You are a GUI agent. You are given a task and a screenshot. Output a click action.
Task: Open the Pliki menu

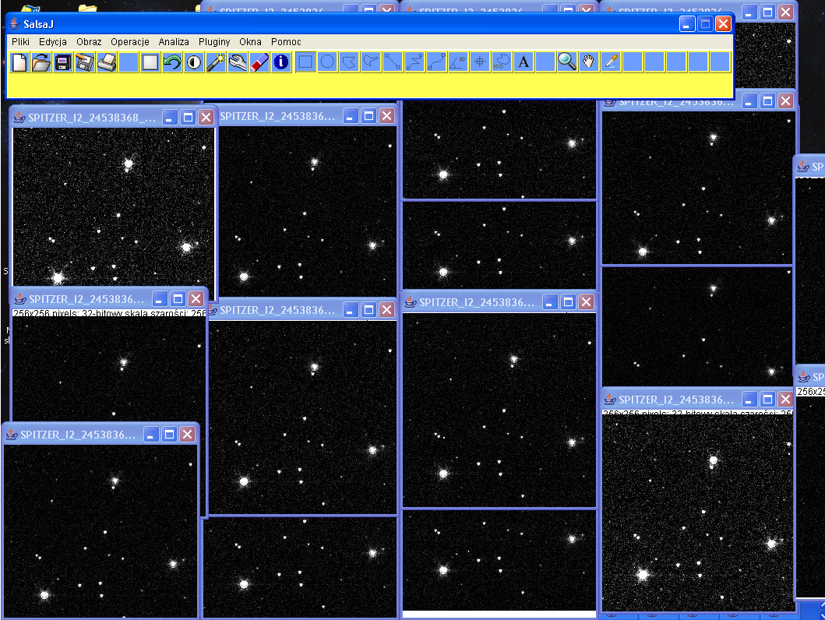[x=20, y=41]
